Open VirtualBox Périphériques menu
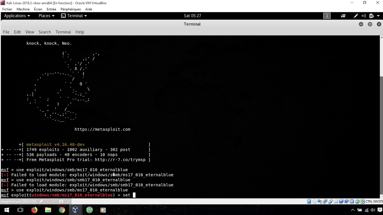This screenshot has width=383, height=215. 71,9
